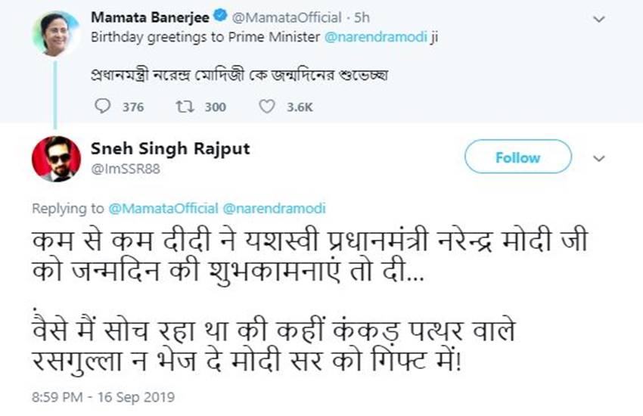Retweet Mamata Banerjee's birthday tweet
Screen dimensions: 643x416
click(x=184, y=107)
